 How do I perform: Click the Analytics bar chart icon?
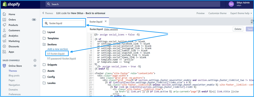pyautogui.click(x=4, y=36)
